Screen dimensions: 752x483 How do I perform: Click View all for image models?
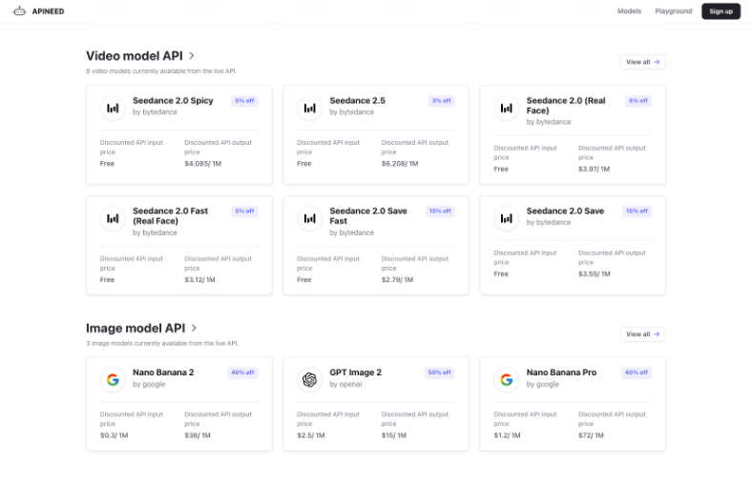coord(642,334)
